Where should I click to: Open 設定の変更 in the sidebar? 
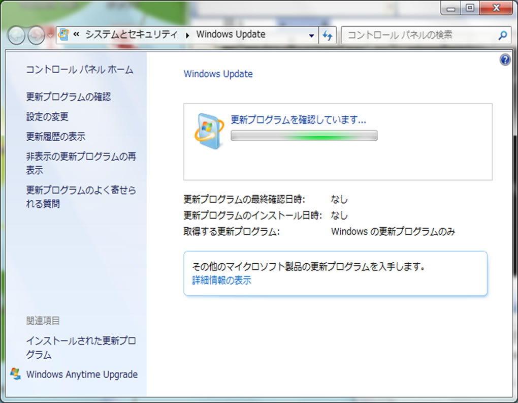(47, 116)
